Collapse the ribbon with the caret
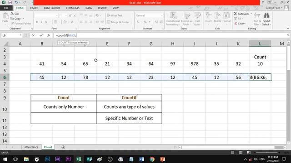Screen dimensions: 291x163 (288, 29)
